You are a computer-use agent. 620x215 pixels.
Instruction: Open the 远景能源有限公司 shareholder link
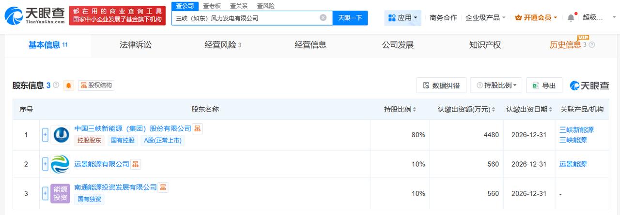coord(102,164)
